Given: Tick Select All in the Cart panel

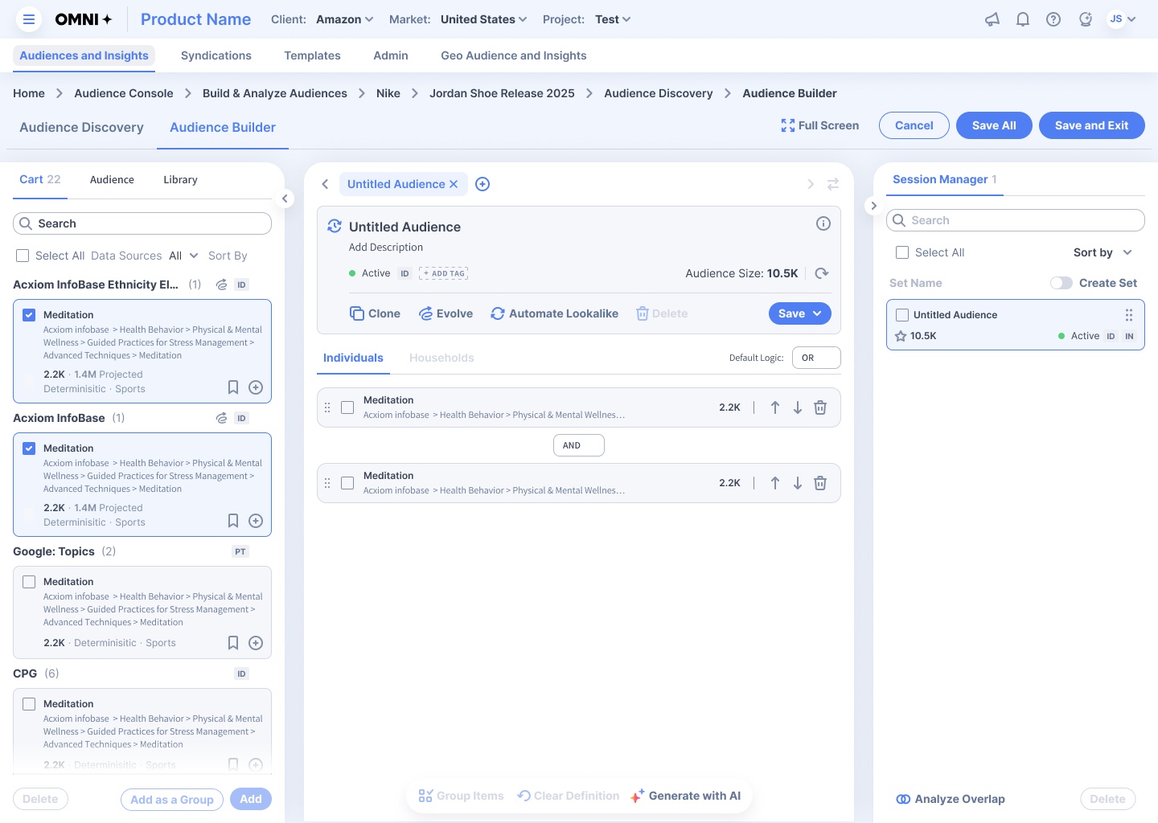Looking at the screenshot, I should 23,256.
